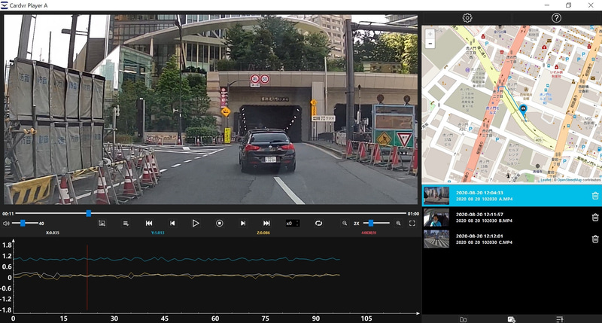Viewport: 602px width, 323px height.
Task: Click the Z:0.086 accelerometer readout
Action: [263, 233]
